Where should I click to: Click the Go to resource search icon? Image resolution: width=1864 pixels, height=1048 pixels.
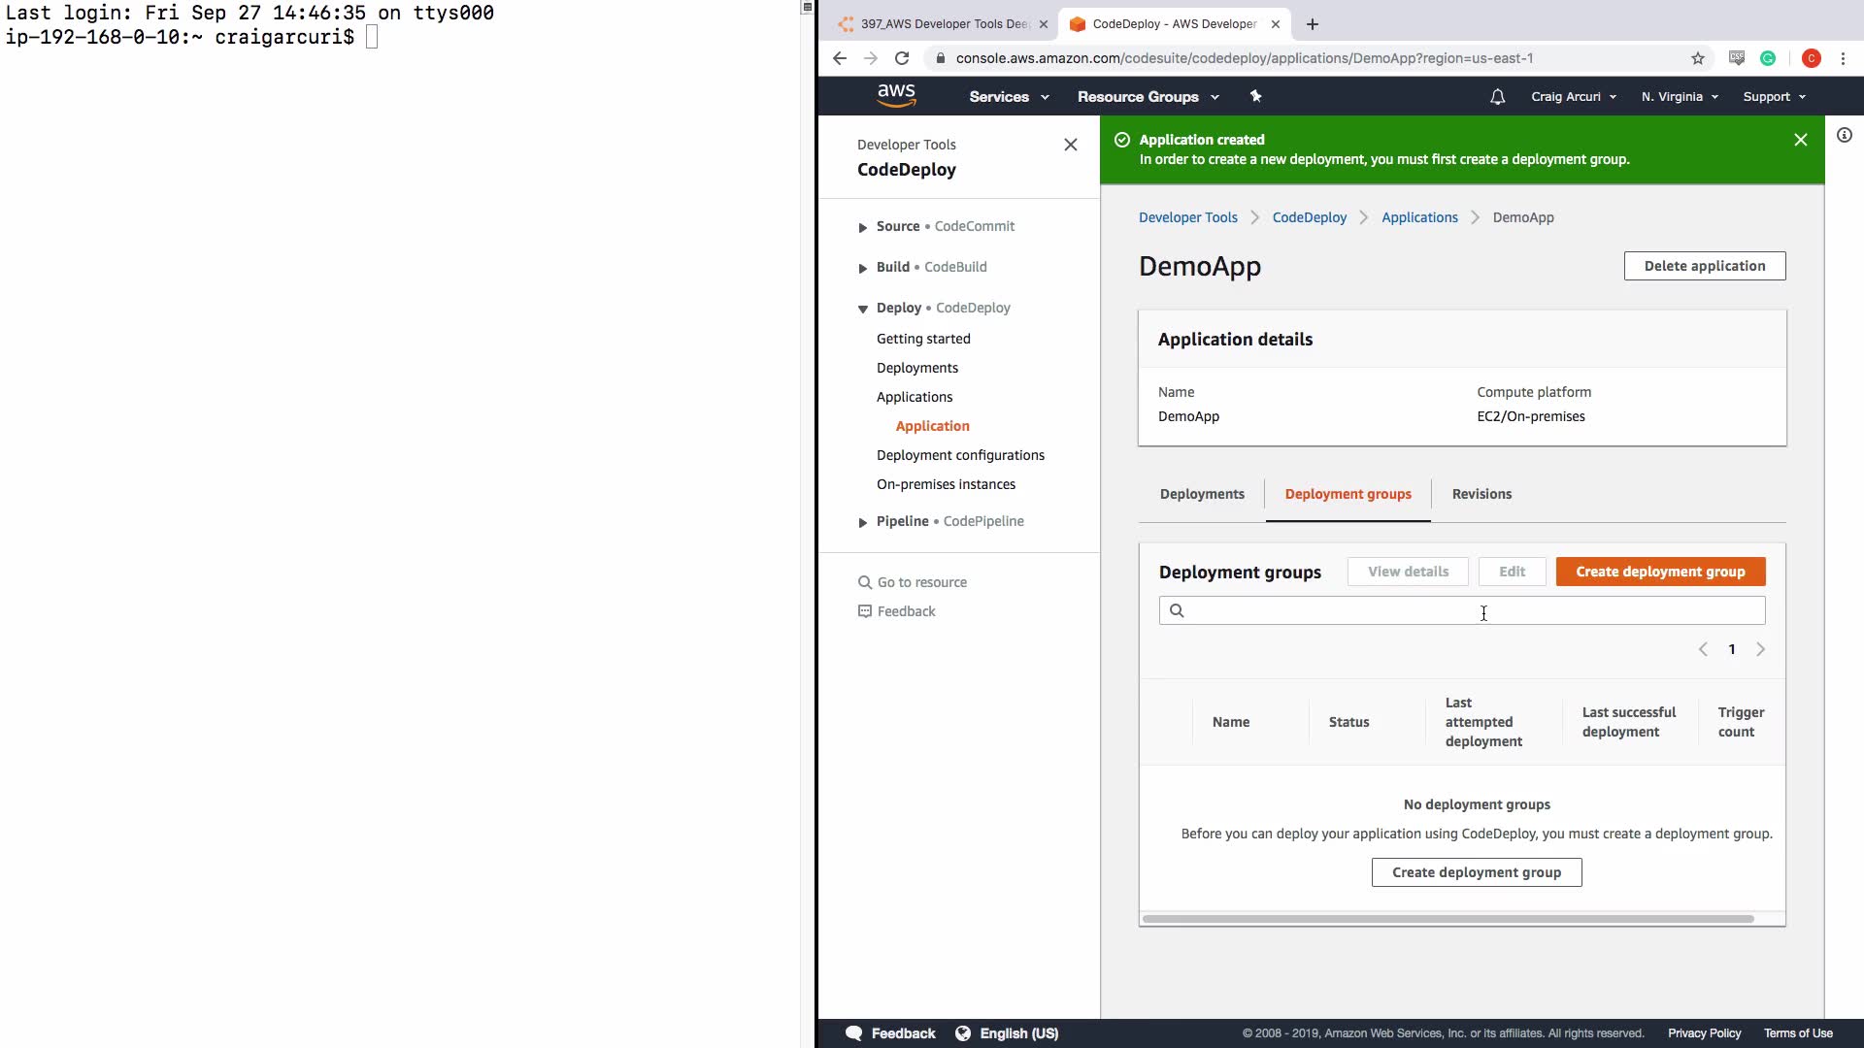[x=864, y=582]
